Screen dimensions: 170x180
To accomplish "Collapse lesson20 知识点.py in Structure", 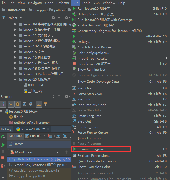I will coord(1,111).
